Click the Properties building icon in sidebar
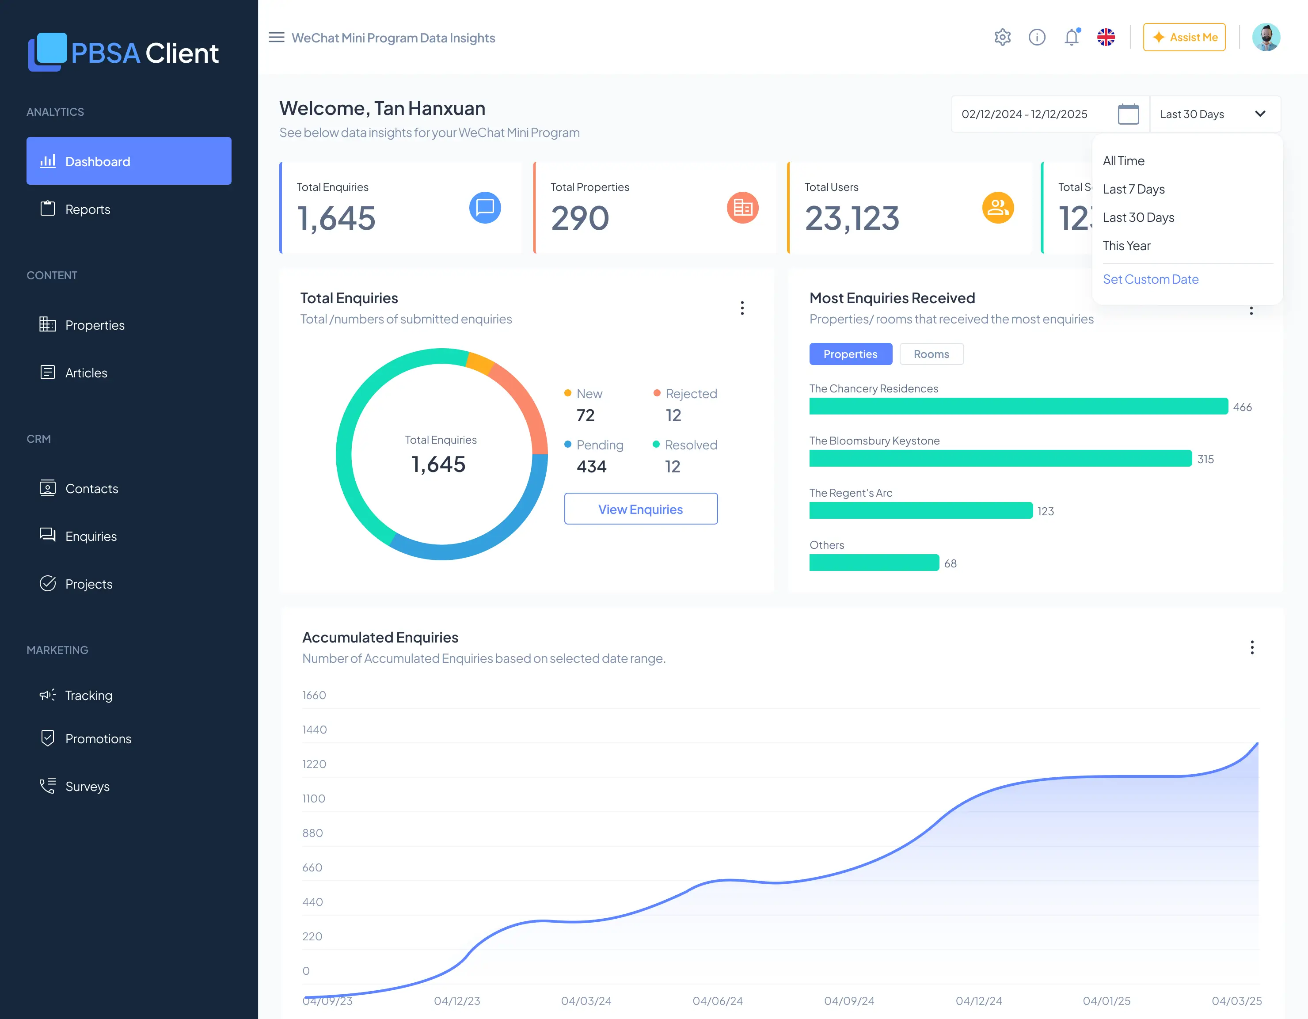Viewport: 1308px width, 1019px height. [47, 324]
